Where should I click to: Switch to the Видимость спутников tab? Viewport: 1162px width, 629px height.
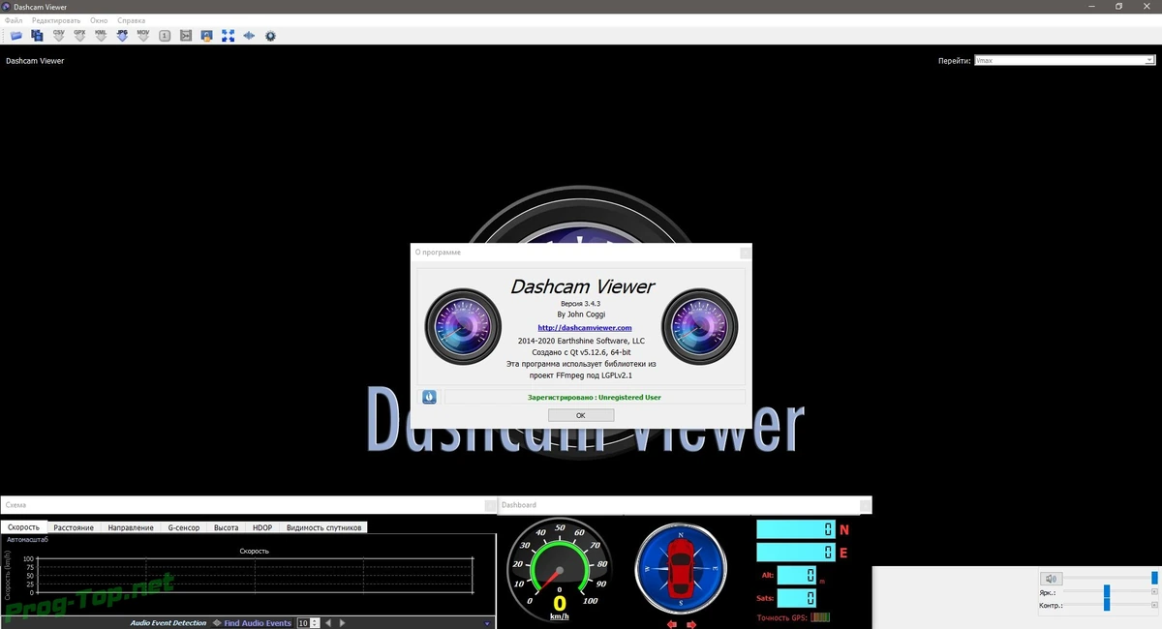pyautogui.click(x=323, y=527)
